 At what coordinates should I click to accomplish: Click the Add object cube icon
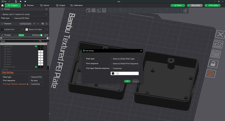(x=88, y=10)
